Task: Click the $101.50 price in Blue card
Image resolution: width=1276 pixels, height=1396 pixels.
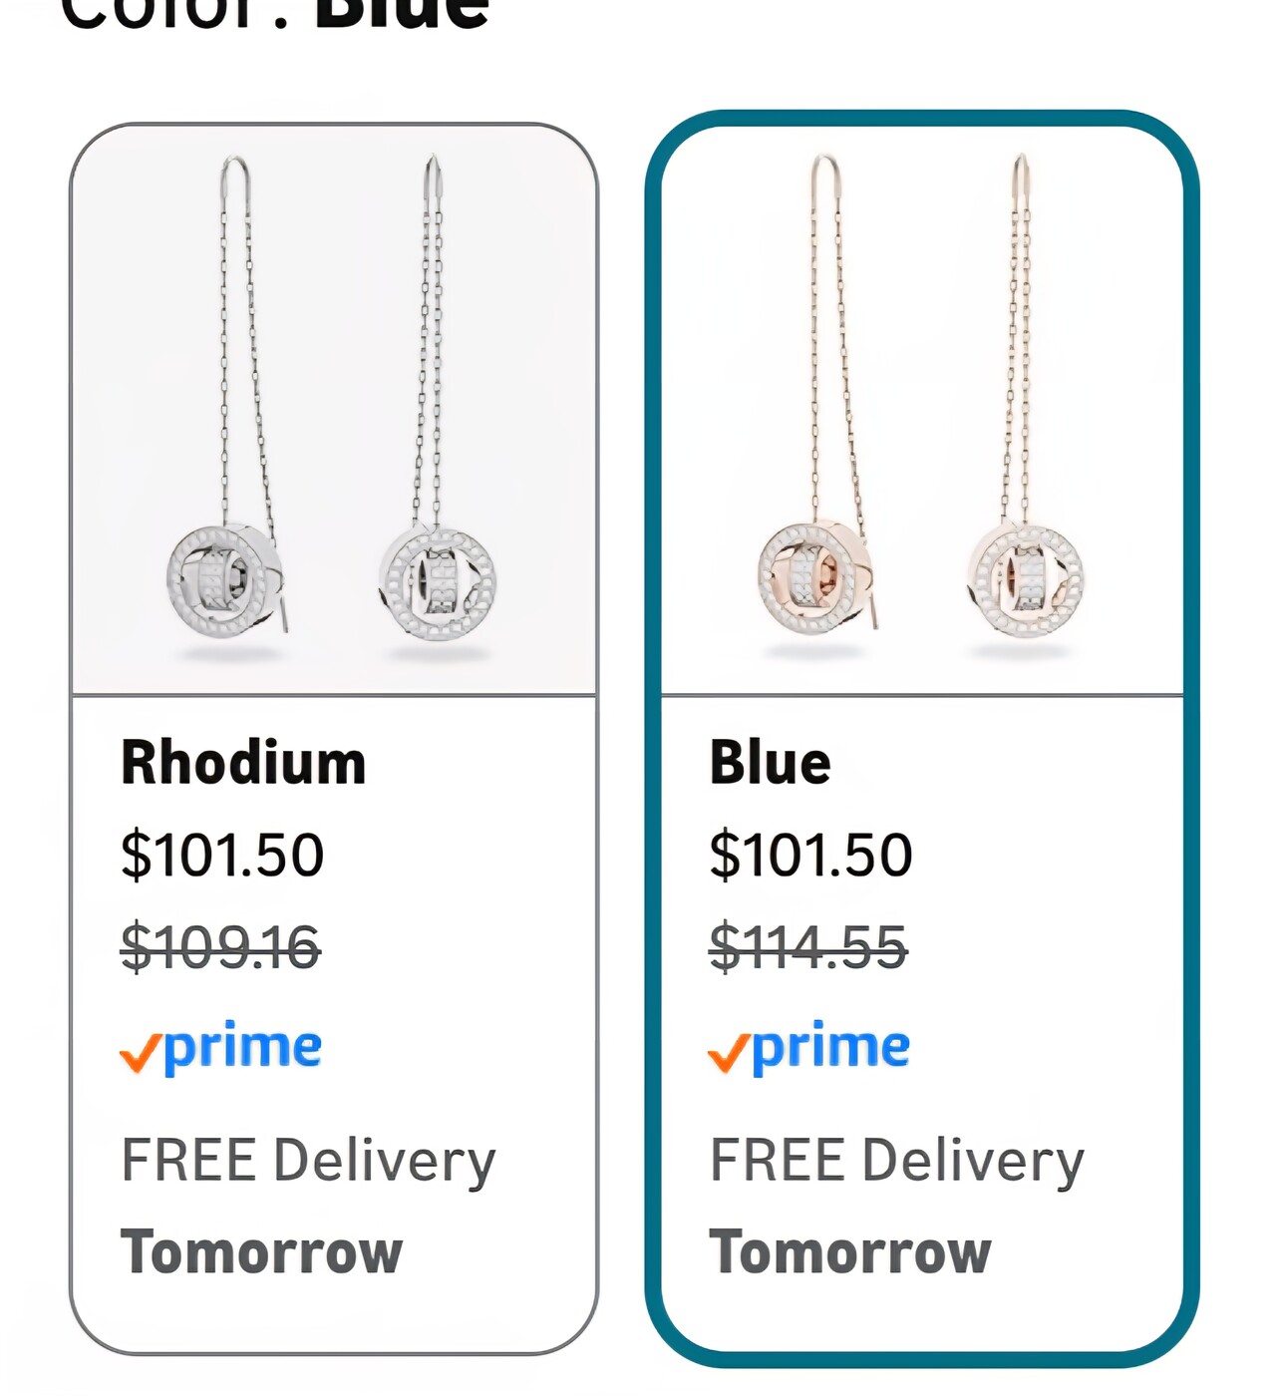Action: pyautogui.click(x=810, y=856)
